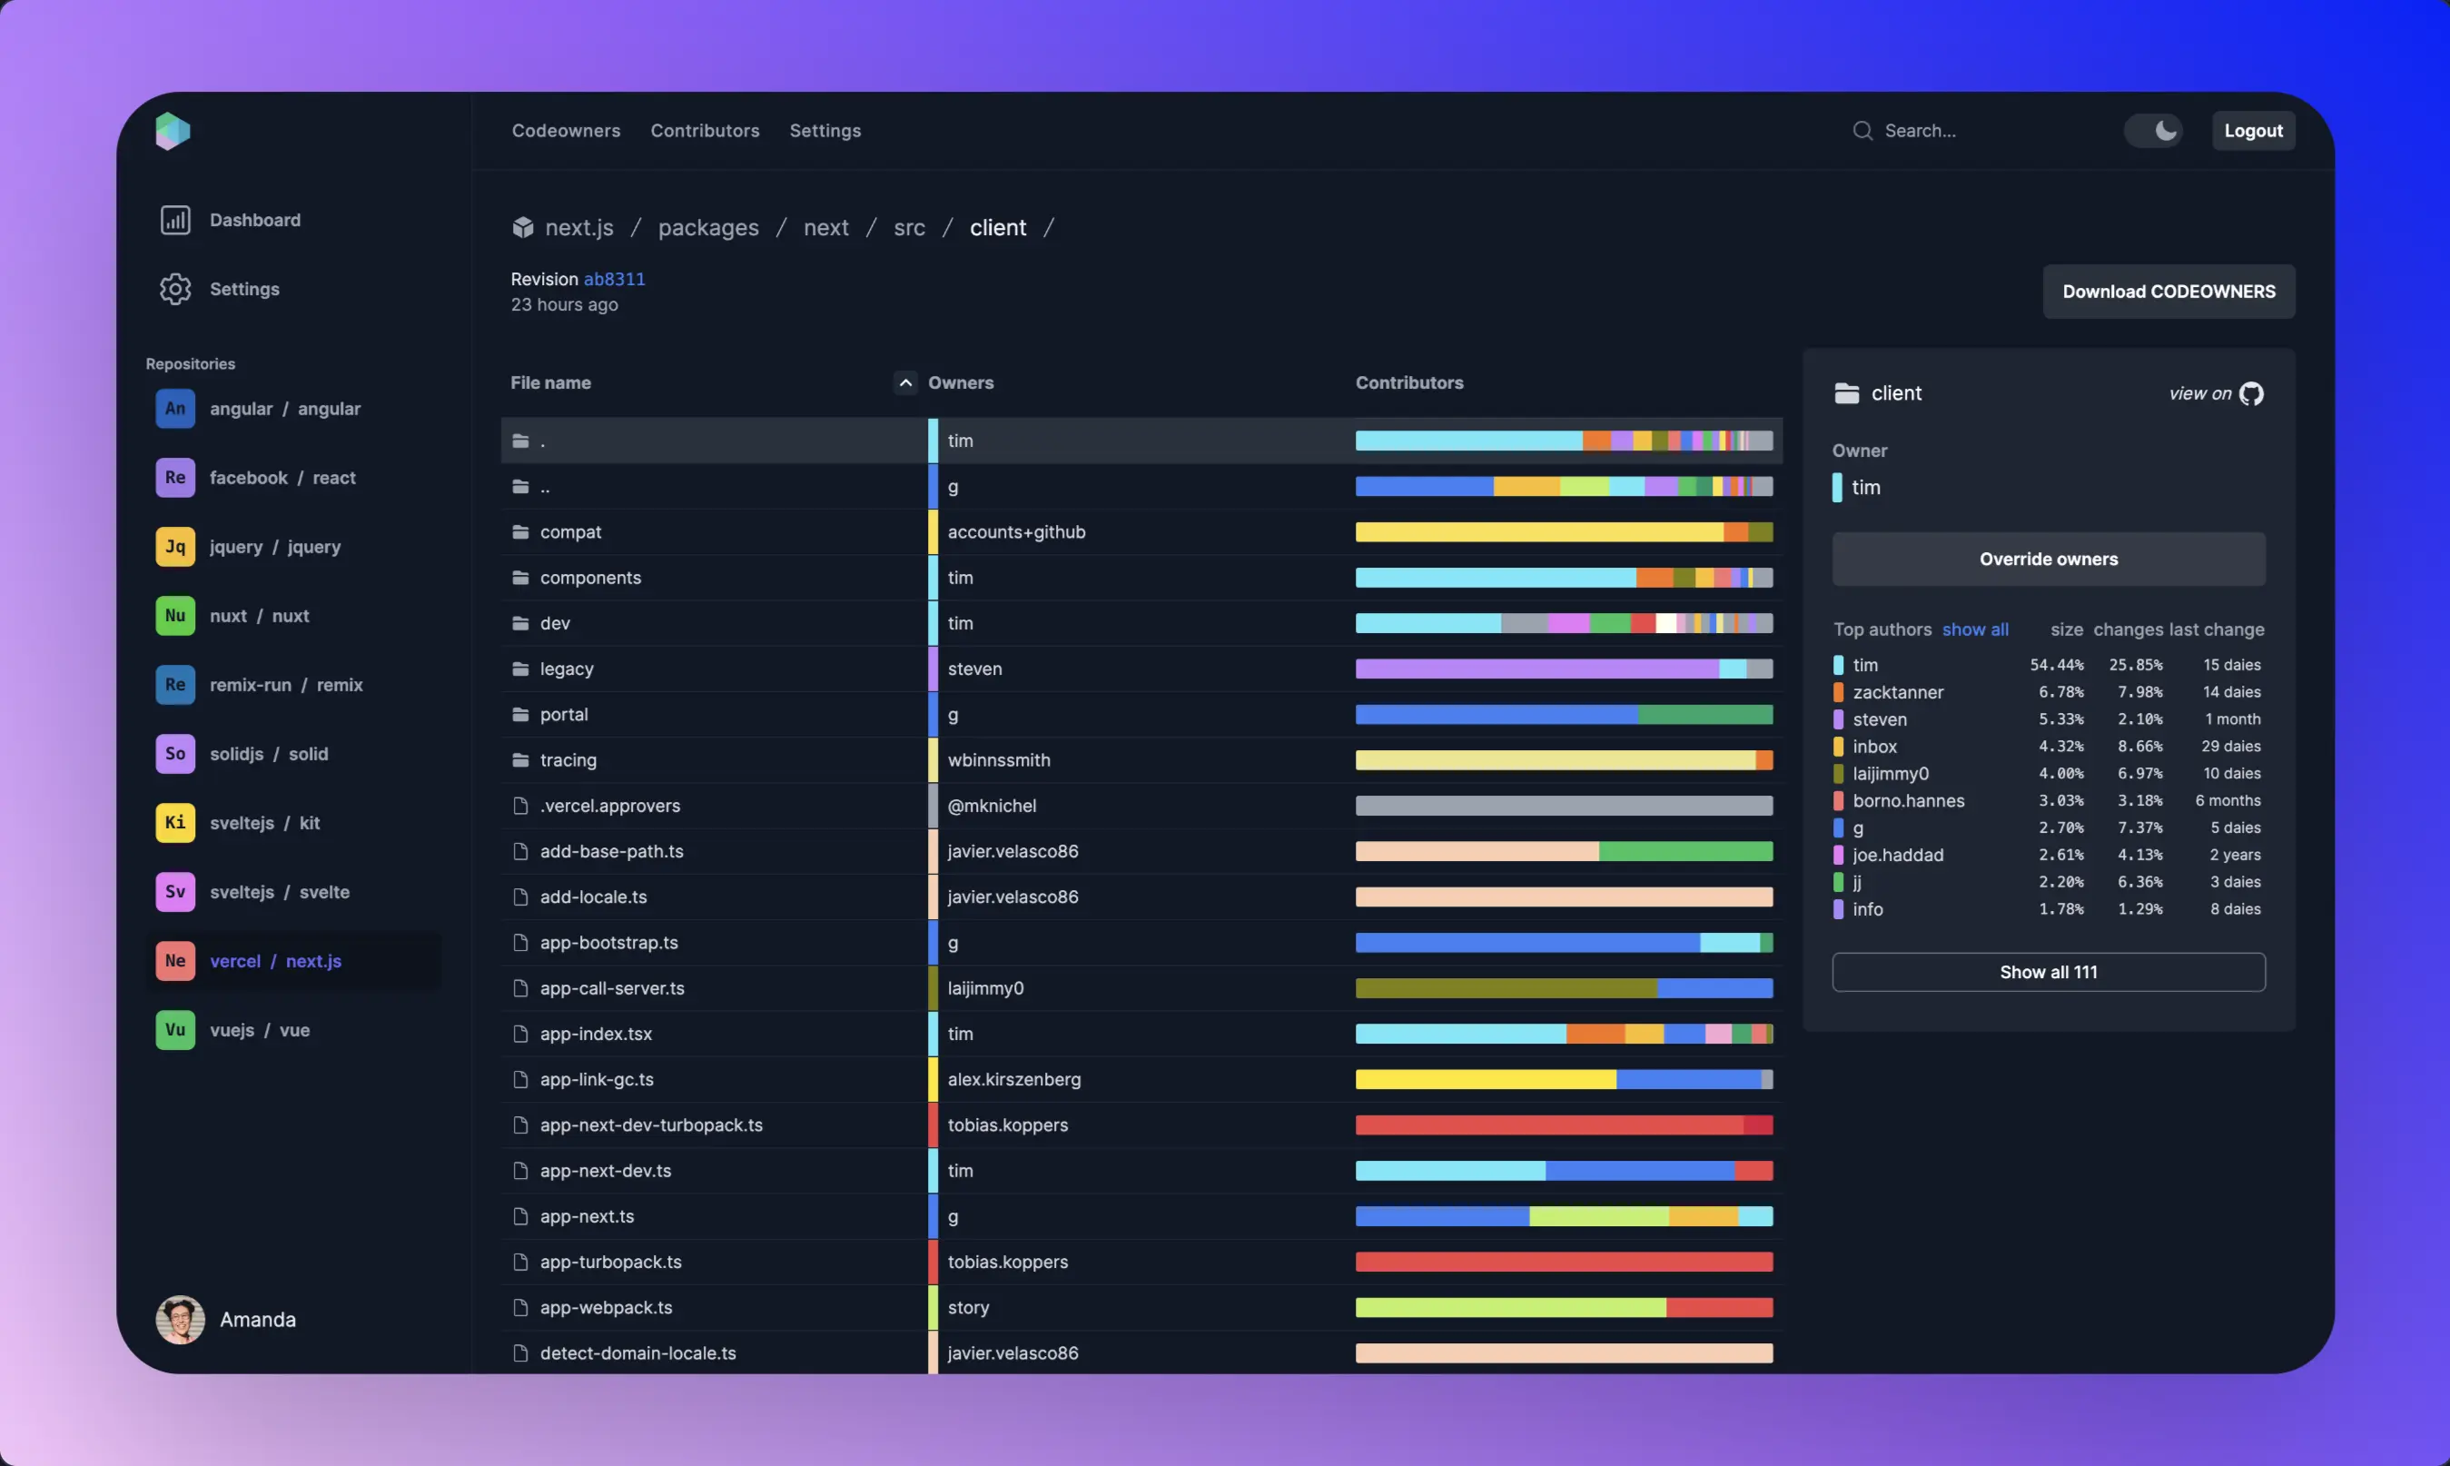The height and width of the screenshot is (1466, 2450).
Task: Select the So solidjs repository badge
Action: tap(174, 754)
